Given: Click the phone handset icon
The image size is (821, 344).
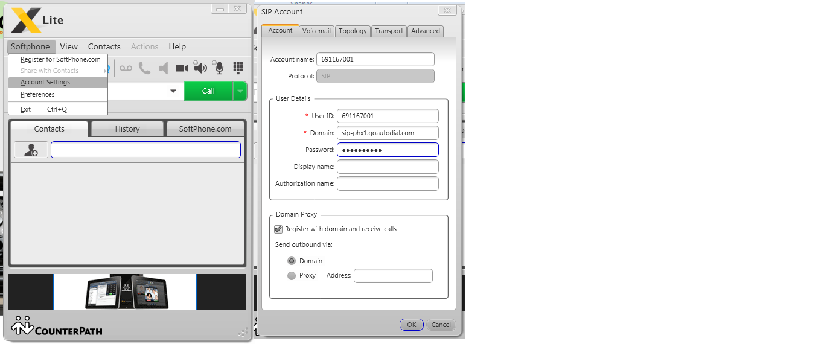Looking at the screenshot, I should click(x=144, y=68).
